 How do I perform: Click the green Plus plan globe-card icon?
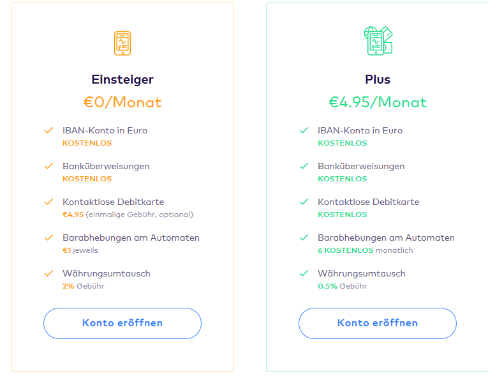(x=377, y=40)
